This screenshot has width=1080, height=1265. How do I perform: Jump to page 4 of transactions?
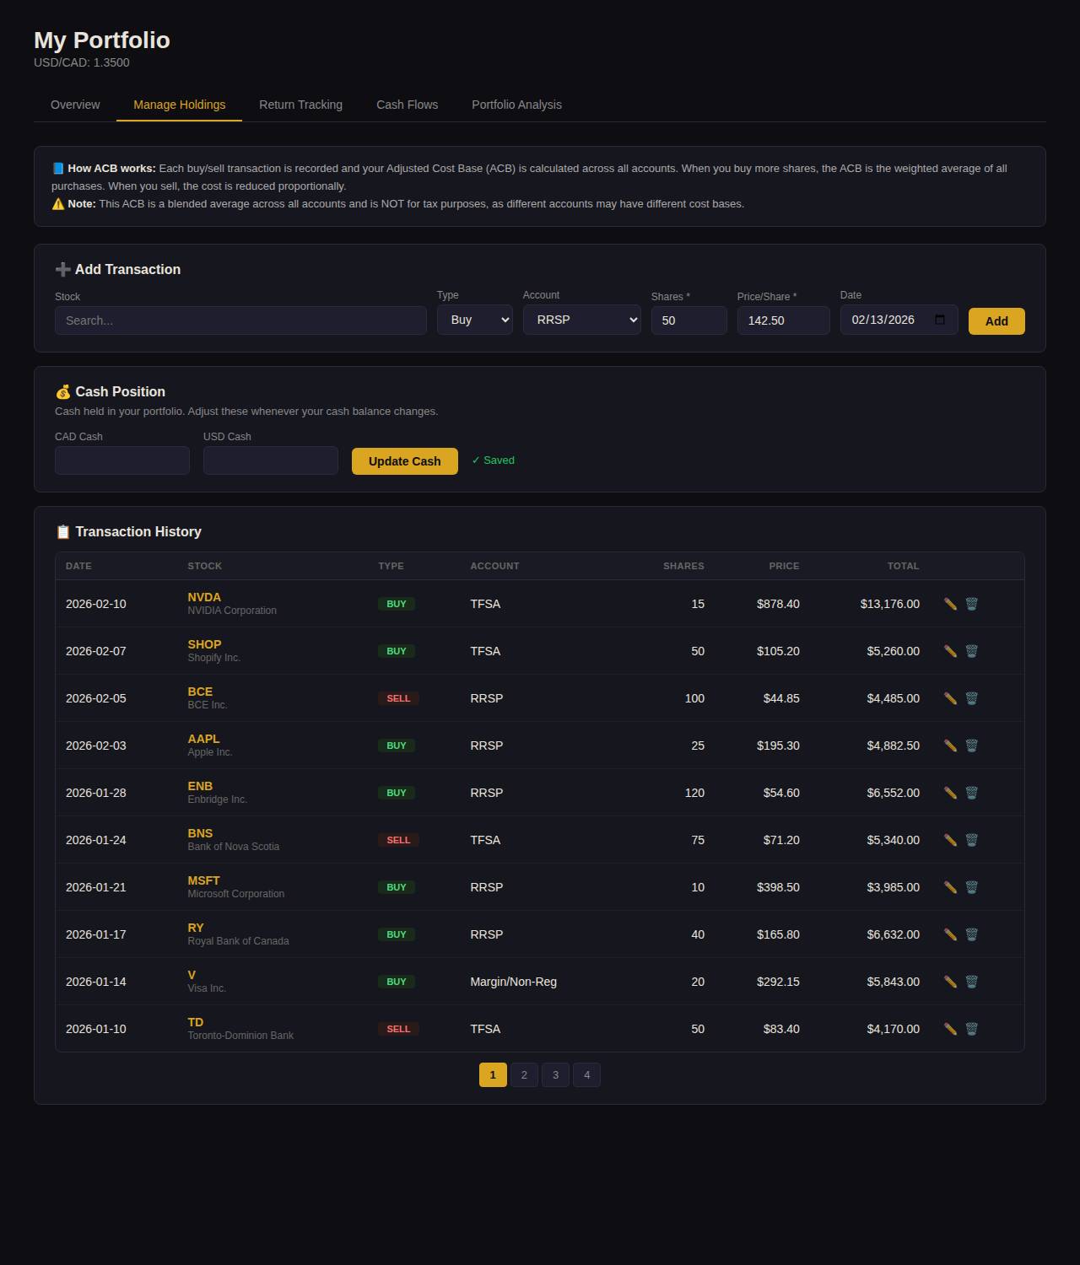[586, 1074]
